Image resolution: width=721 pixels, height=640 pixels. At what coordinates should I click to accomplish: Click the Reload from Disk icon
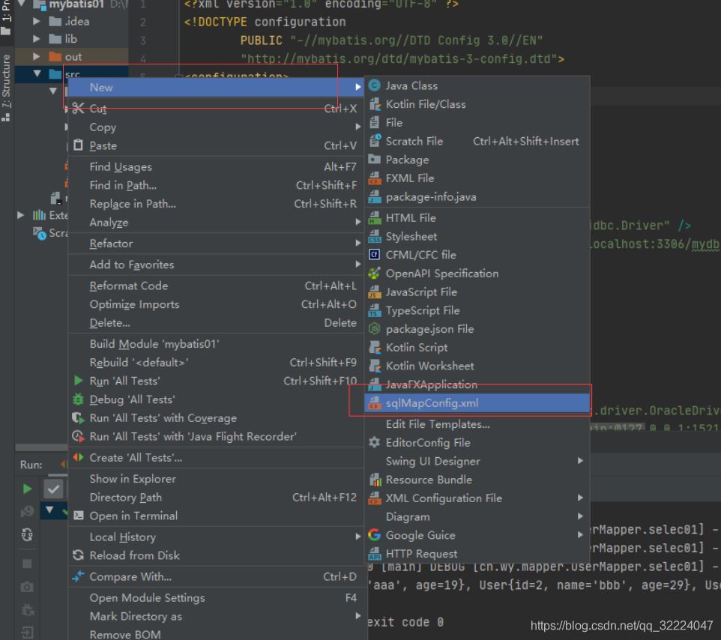[x=78, y=555]
